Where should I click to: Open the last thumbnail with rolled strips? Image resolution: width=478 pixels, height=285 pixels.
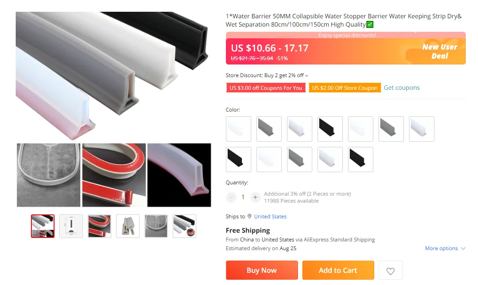pyautogui.click(x=184, y=226)
